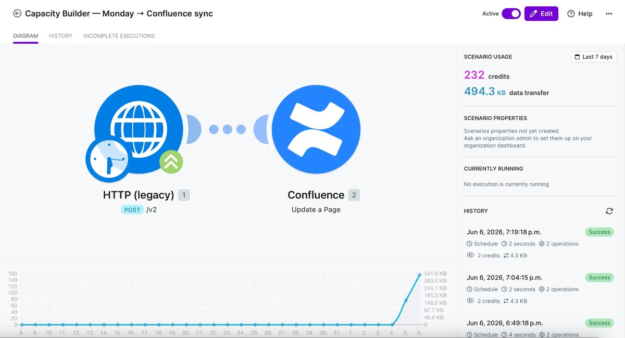625x338 pixels.
Task: Click Success badge of the 6:49:18 p.m. run
Action: coord(599,323)
